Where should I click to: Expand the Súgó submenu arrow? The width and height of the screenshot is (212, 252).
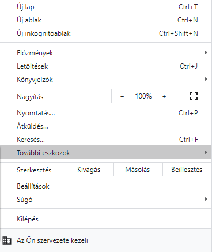pyautogui.click(x=206, y=199)
